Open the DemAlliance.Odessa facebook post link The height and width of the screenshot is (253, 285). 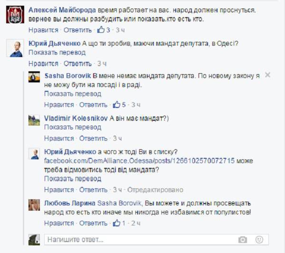pyautogui.click(x=139, y=161)
